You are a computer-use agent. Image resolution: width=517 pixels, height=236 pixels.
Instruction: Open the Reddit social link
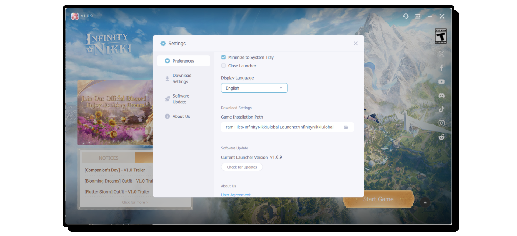click(x=441, y=137)
